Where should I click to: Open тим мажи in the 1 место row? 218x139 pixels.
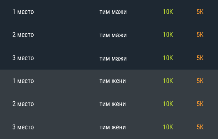[113, 12]
